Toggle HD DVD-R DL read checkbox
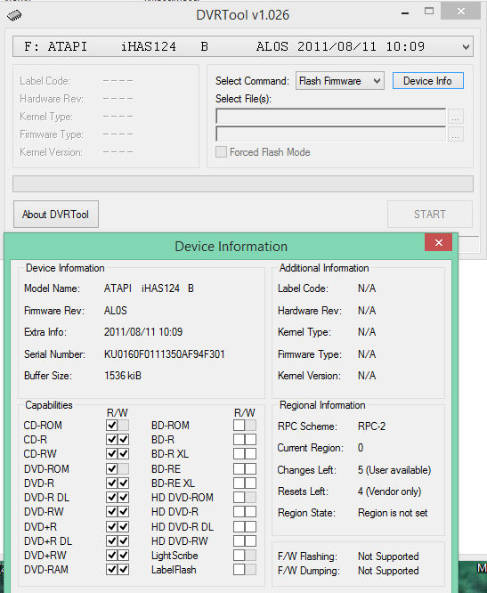 tap(239, 526)
